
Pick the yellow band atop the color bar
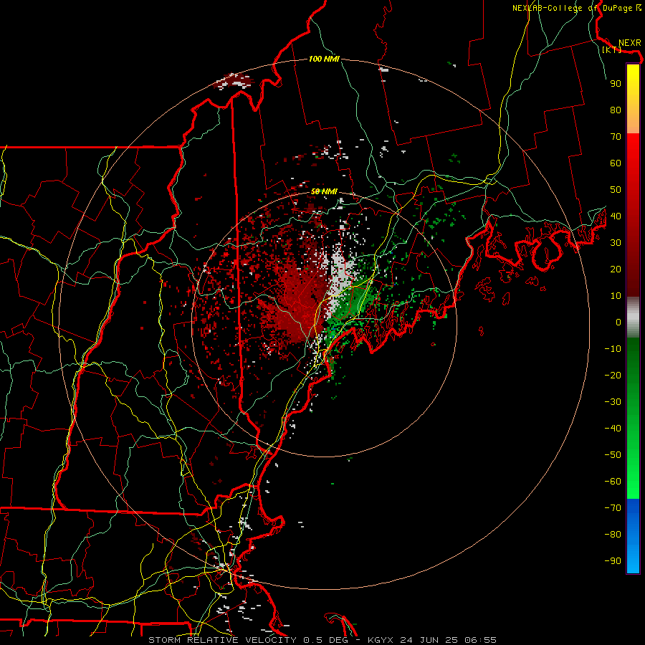pyautogui.click(x=633, y=74)
